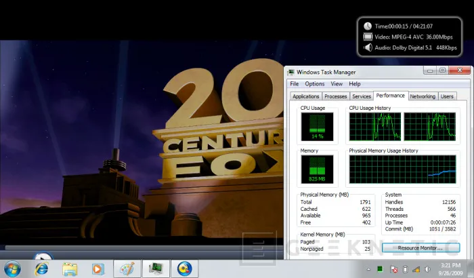This screenshot has height=278, width=474.
Task: Open the network signal tray icon
Action: (416, 269)
